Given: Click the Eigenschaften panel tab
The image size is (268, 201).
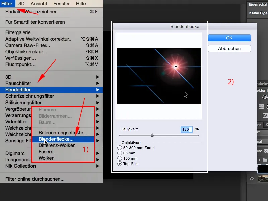Looking at the screenshot, I should pyautogui.click(x=258, y=4).
